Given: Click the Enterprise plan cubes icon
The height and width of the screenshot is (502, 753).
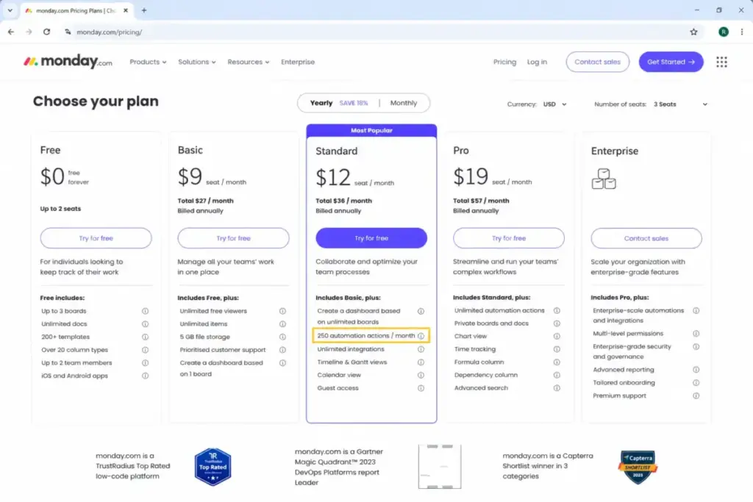Looking at the screenshot, I should (x=604, y=179).
